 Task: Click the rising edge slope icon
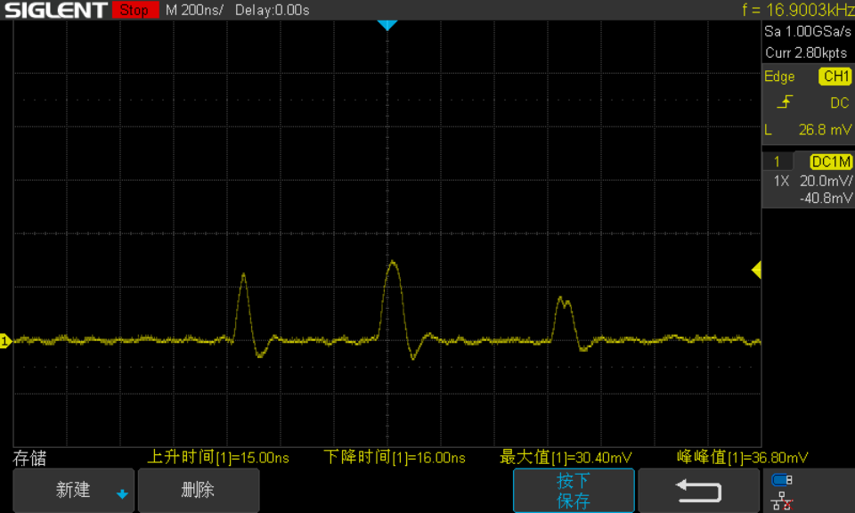pyautogui.click(x=785, y=102)
